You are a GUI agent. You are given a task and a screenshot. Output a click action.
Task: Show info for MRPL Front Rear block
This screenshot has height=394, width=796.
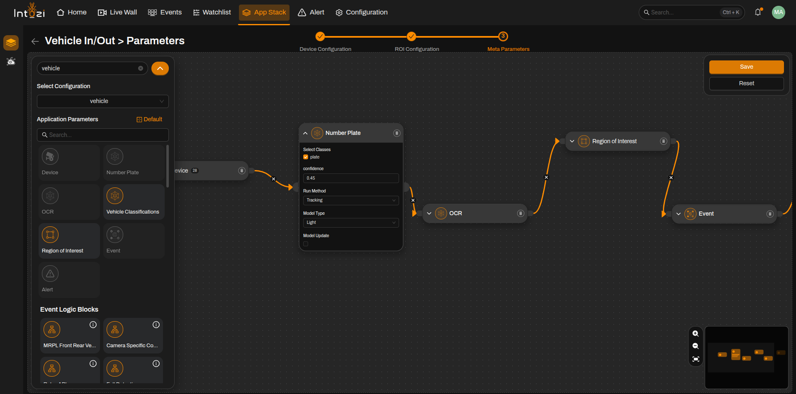click(93, 325)
